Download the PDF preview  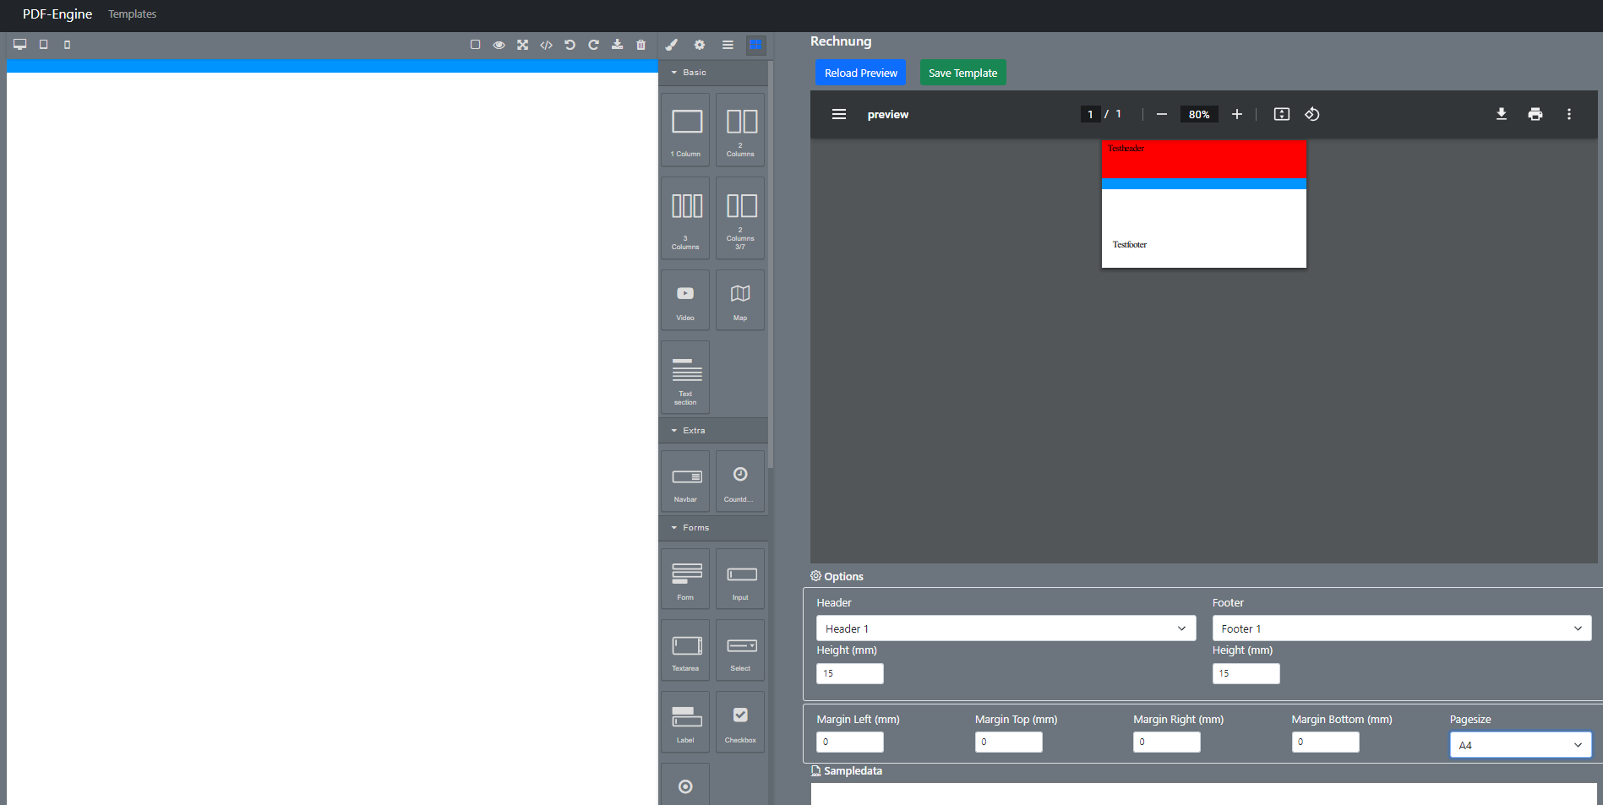point(1501,114)
